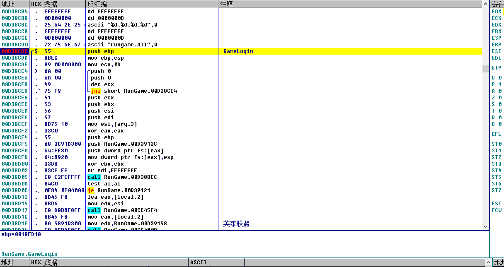Click the EIP register entry
This screenshot has height=267, width=504.
coord(497,68)
